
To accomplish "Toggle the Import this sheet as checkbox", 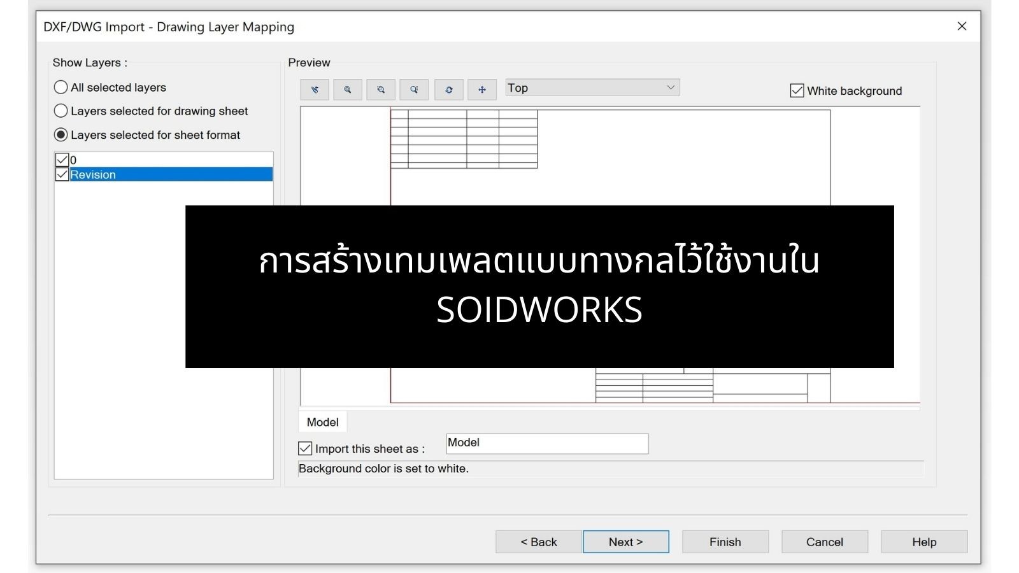I will tap(305, 448).
